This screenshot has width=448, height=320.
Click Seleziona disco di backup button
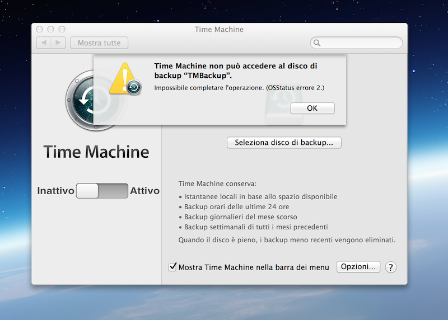click(284, 143)
